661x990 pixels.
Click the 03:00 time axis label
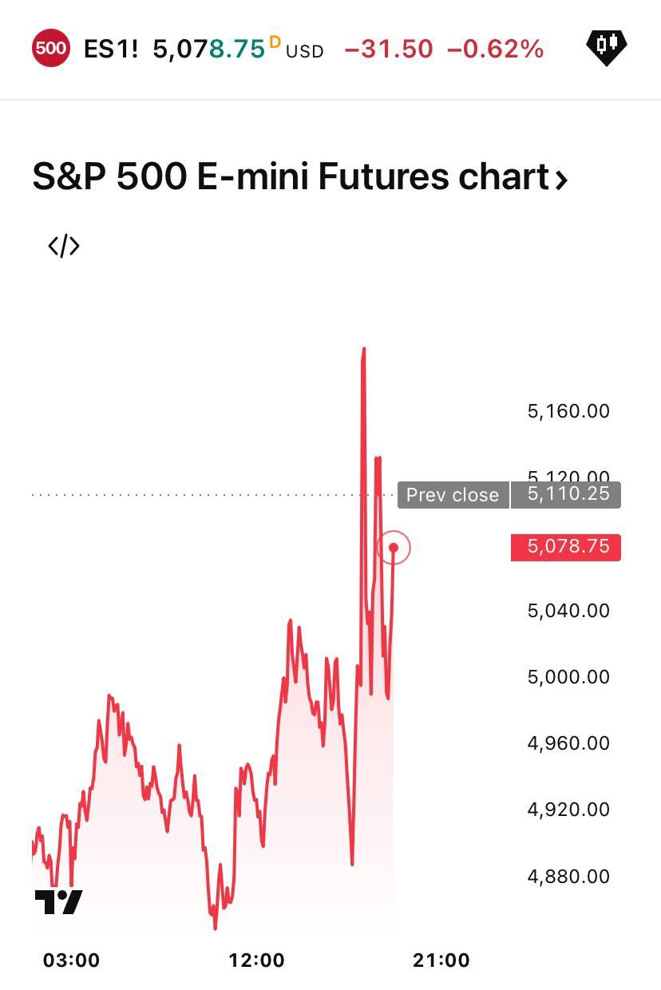point(72,960)
